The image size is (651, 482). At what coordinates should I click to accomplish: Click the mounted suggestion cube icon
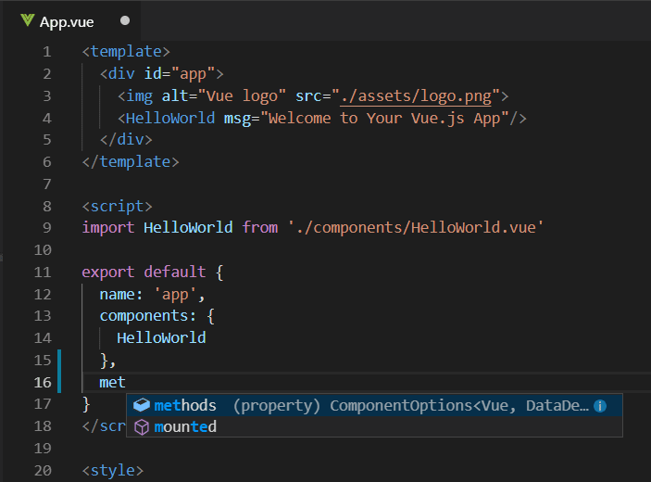(142, 426)
